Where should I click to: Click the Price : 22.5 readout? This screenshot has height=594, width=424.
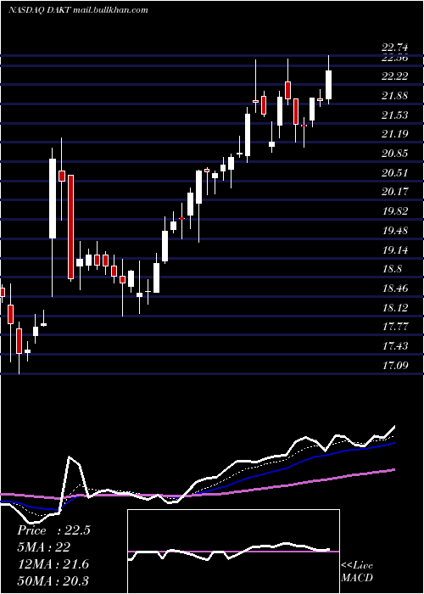tap(53, 530)
